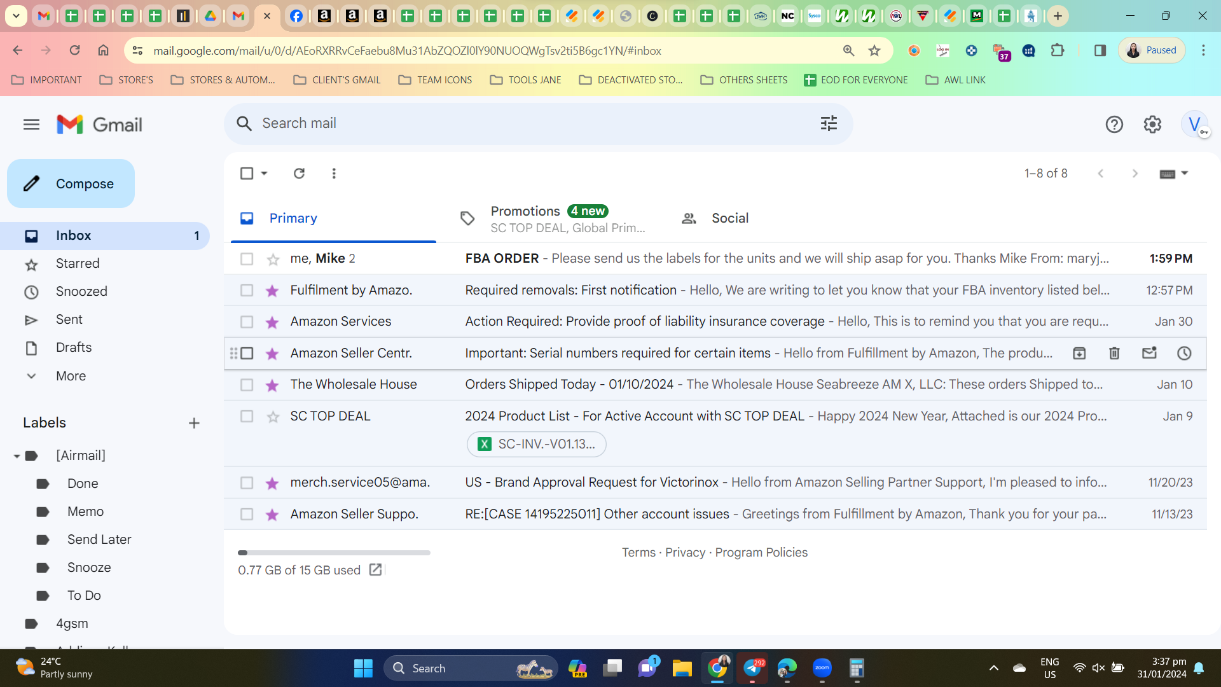Open the More options three-dot menu above inbox

coord(334,173)
